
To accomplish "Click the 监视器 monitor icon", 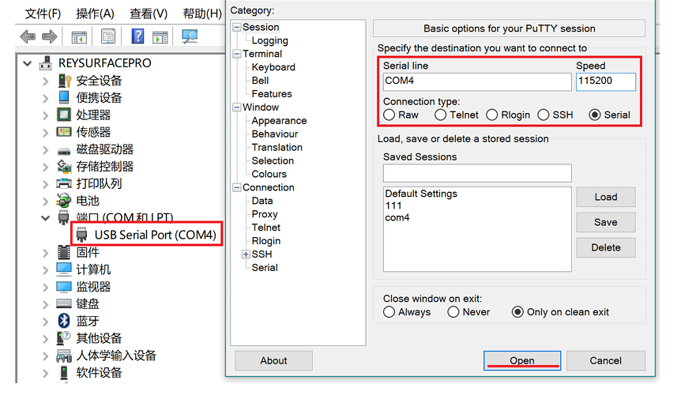I will tap(64, 287).
